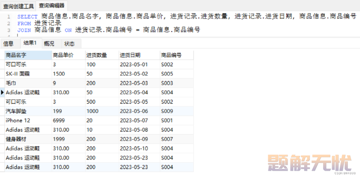
Task: Click the date cell 2023-05-01
Action: tap(139, 64)
